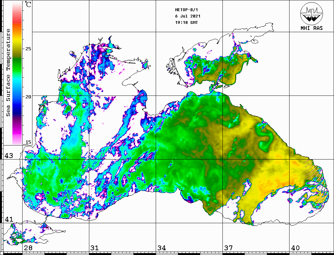Click the longitude label 37

click(228, 248)
